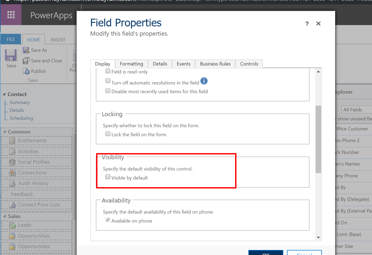The width and height of the screenshot is (372, 255).
Task: Collapse the Contact tree section
Action: (4, 94)
